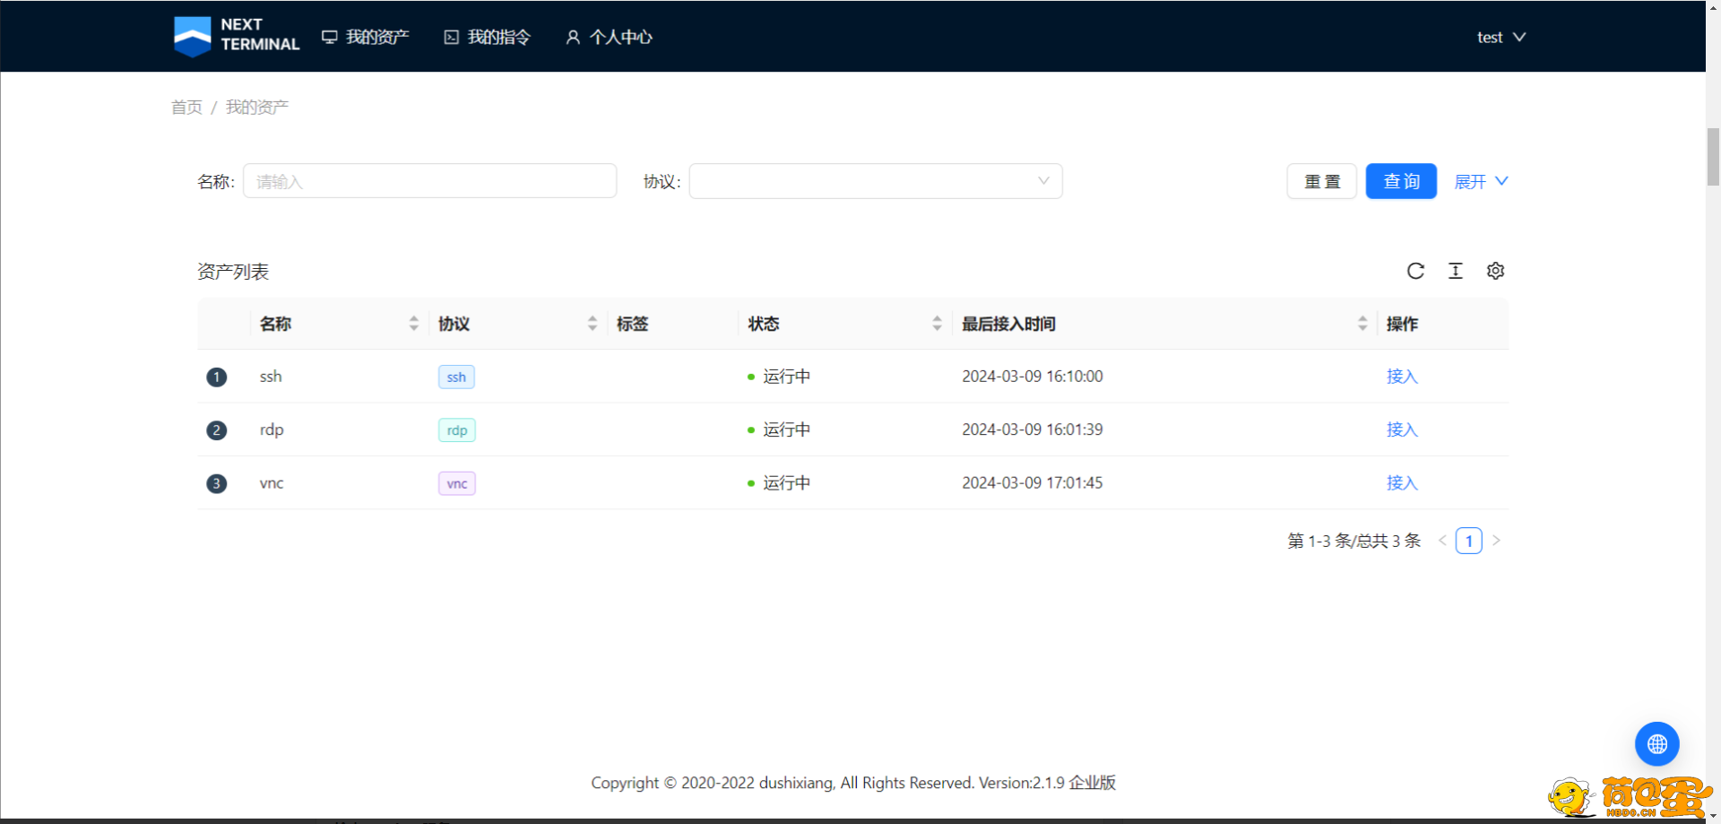Select asset name ssh

(x=271, y=377)
